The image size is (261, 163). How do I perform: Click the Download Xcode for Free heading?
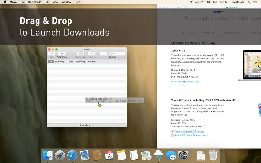[193, 43]
